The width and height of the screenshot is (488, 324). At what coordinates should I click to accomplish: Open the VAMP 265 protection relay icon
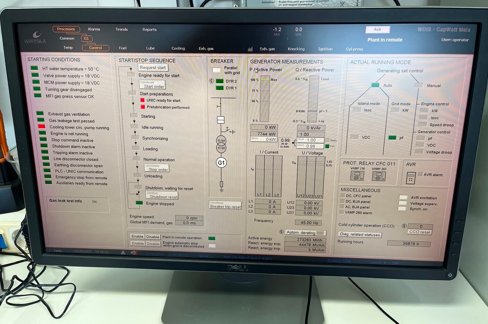click(379, 176)
